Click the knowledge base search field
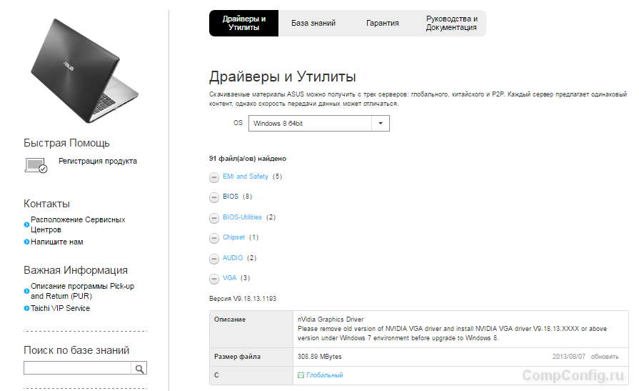639x391 pixels. 77,369
